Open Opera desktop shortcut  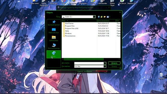click(x=64, y=2)
